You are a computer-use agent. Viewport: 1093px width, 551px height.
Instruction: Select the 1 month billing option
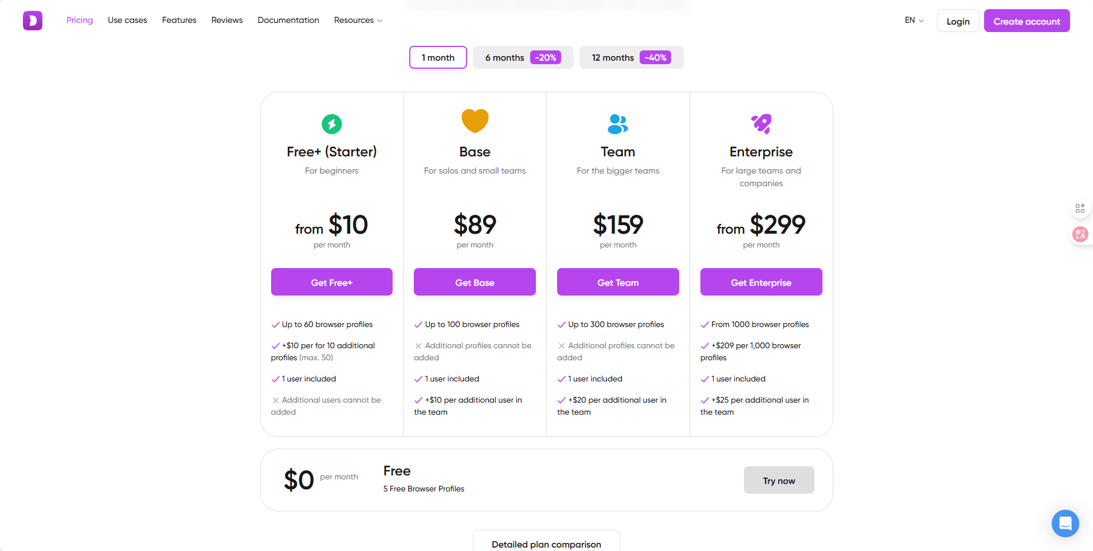click(x=437, y=57)
